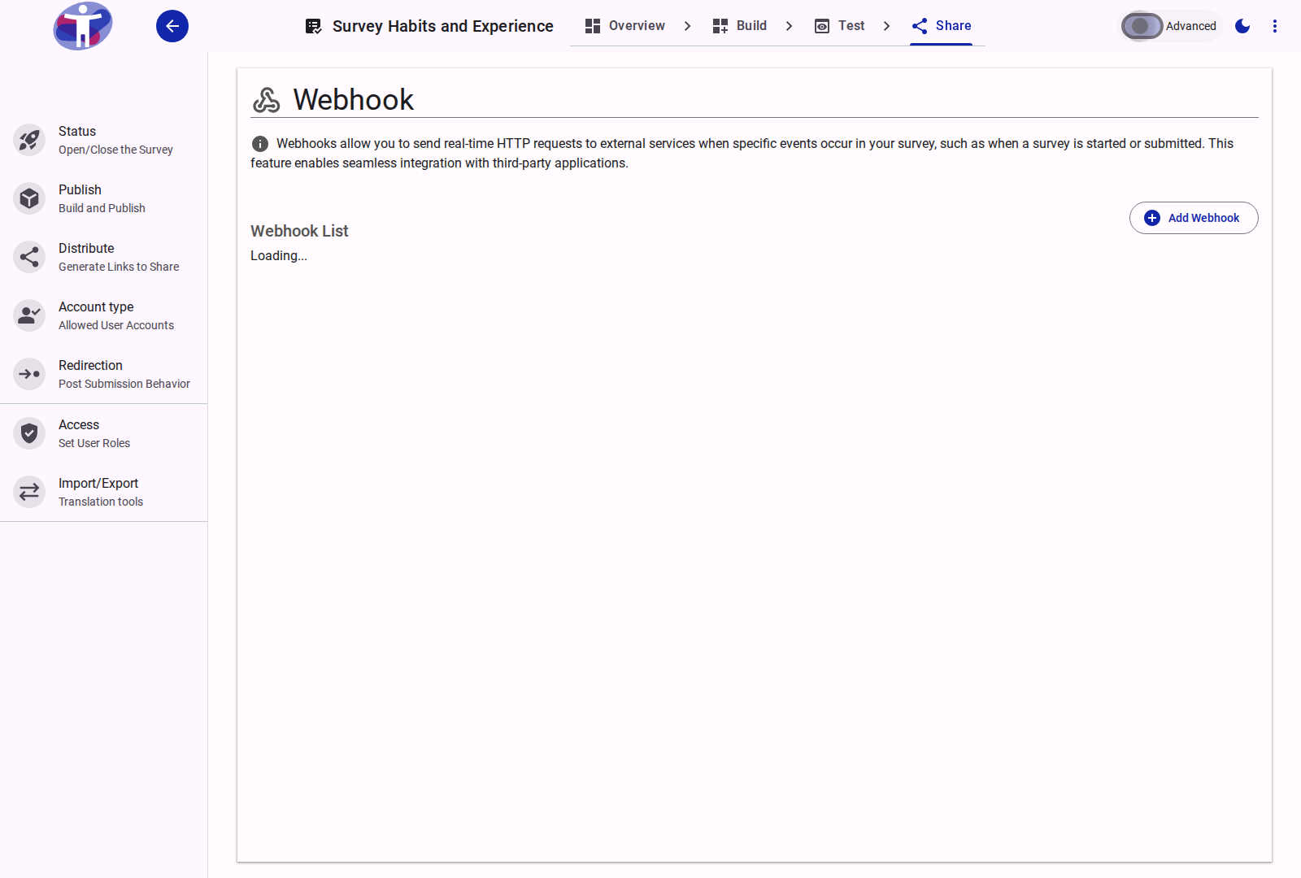
Task: Select the Share tab
Action: pos(941,26)
